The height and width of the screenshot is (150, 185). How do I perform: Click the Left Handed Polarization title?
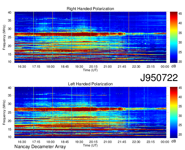pyautogui.click(x=90, y=84)
